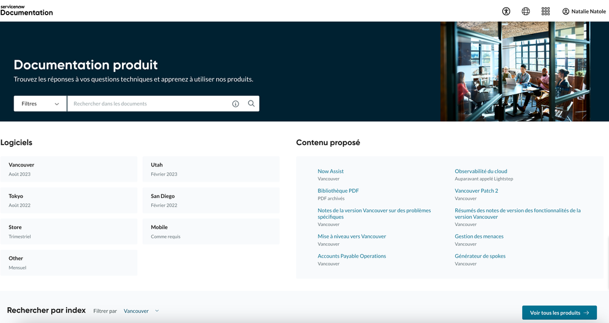Open Notes de la version Vancouver link
Viewport: 609px width, 323px height.
point(374,214)
